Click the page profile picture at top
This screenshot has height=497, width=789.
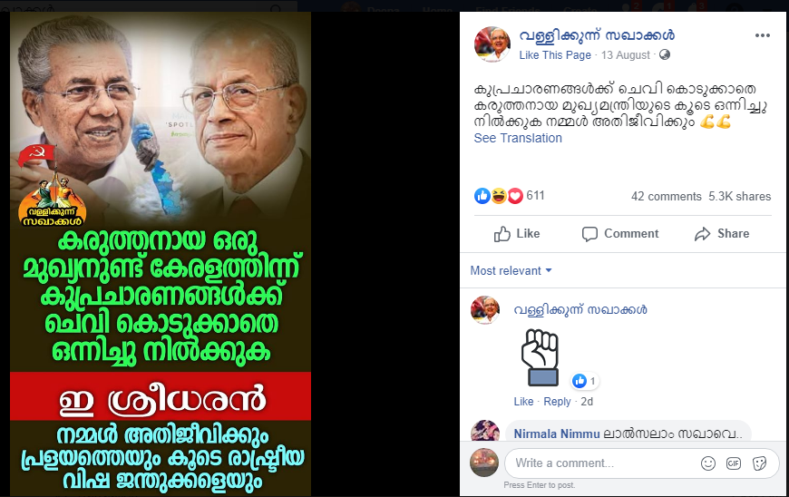[x=492, y=44]
